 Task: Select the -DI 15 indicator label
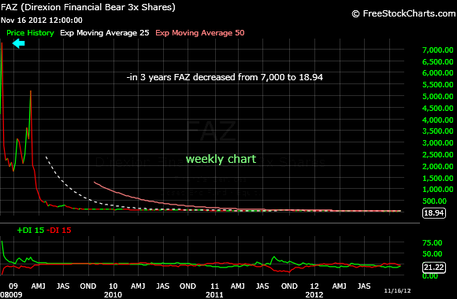point(59,231)
